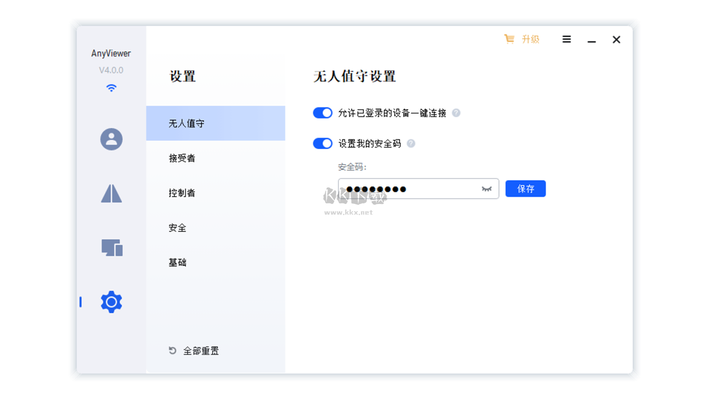
Task: Open the 控制者 settings section
Action: [x=182, y=193]
